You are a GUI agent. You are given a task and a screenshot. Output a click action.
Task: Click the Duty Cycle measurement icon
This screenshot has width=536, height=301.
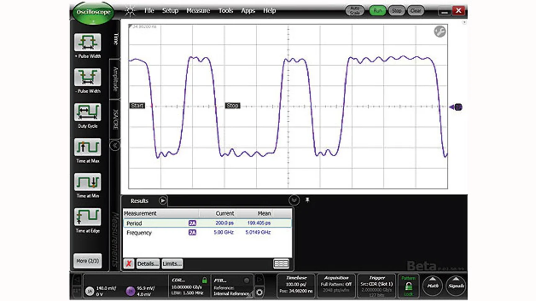(x=88, y=112)
